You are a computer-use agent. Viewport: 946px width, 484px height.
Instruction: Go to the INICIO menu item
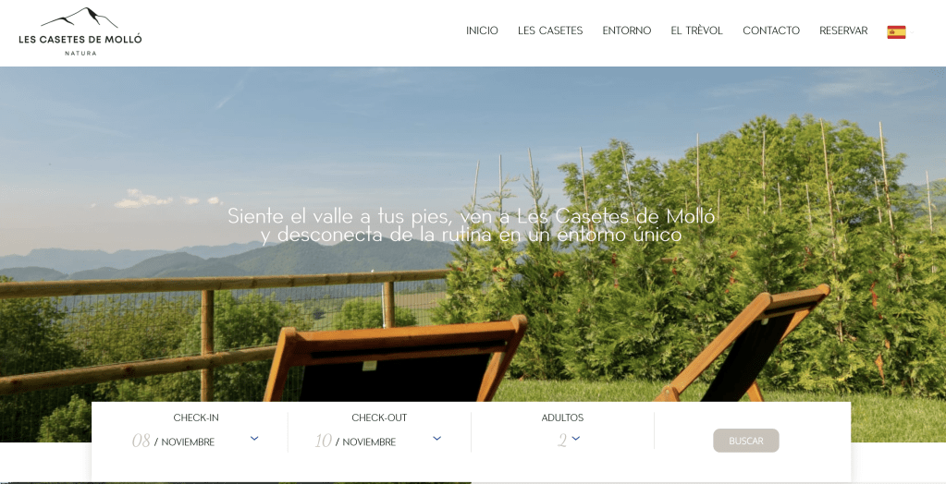coord(482,30)
